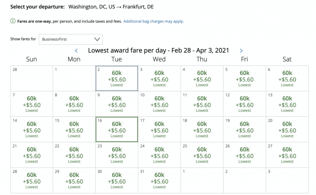Choose Friday March 5 award fare
The image size is (316, 195).
[x=245, y=79]
